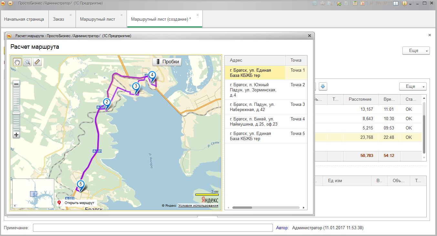Enable the ruler distance measurement tool
Screen dimensions: 437x236
(37, 62)
